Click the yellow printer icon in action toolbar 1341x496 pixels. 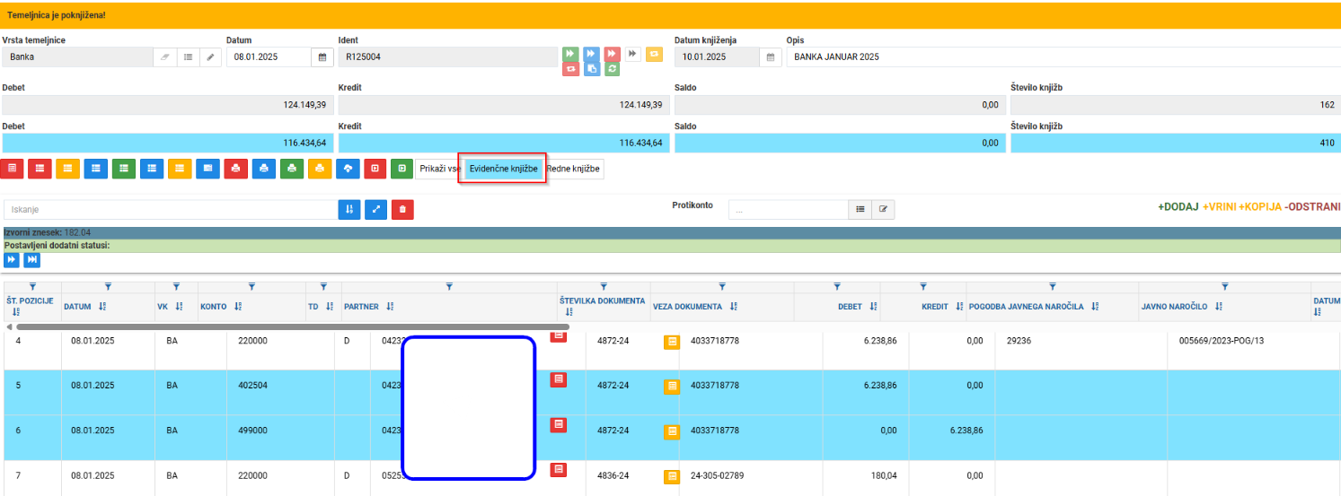coord(320,168)
